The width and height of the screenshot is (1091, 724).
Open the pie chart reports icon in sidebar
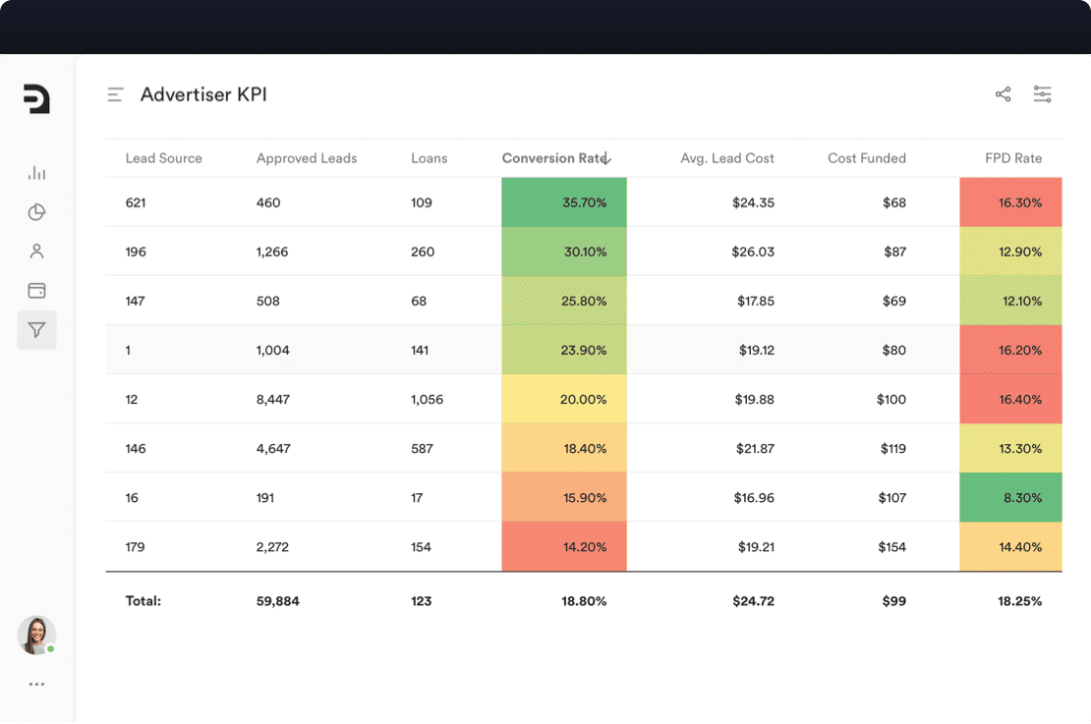click(x=36, y=211)
